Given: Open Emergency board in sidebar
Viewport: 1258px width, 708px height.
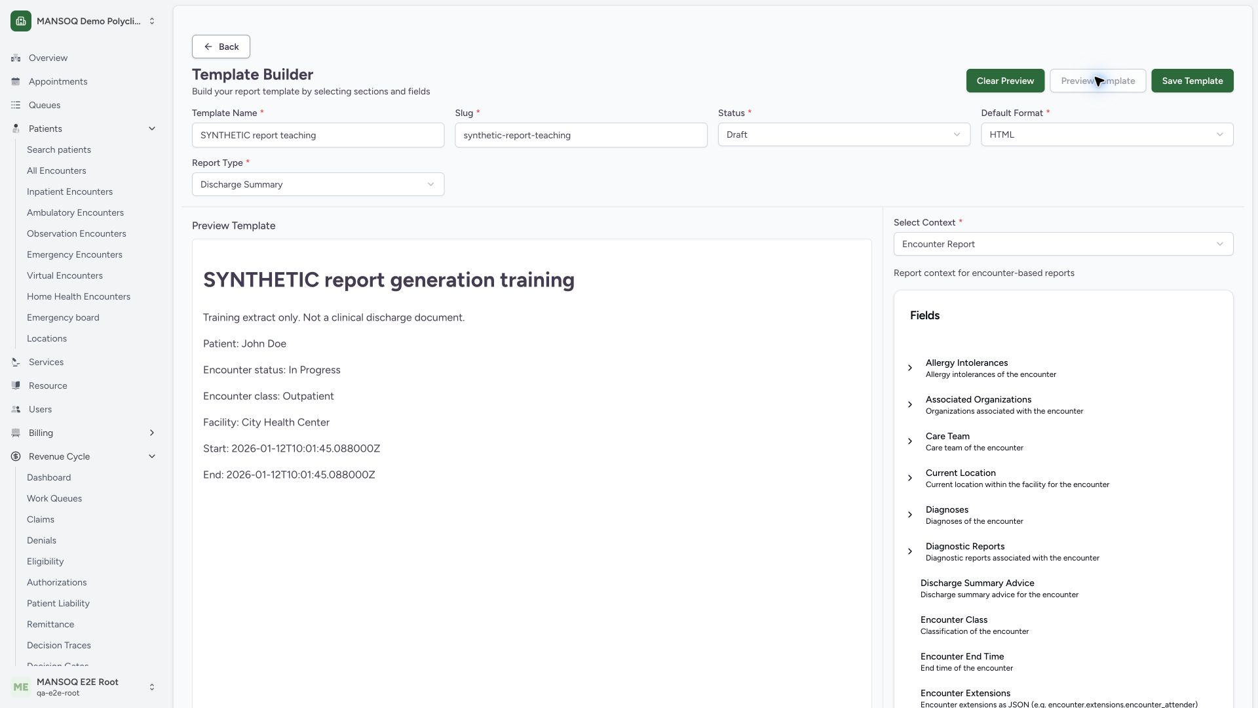Looking at the screenshot, I should pos(63,317).
